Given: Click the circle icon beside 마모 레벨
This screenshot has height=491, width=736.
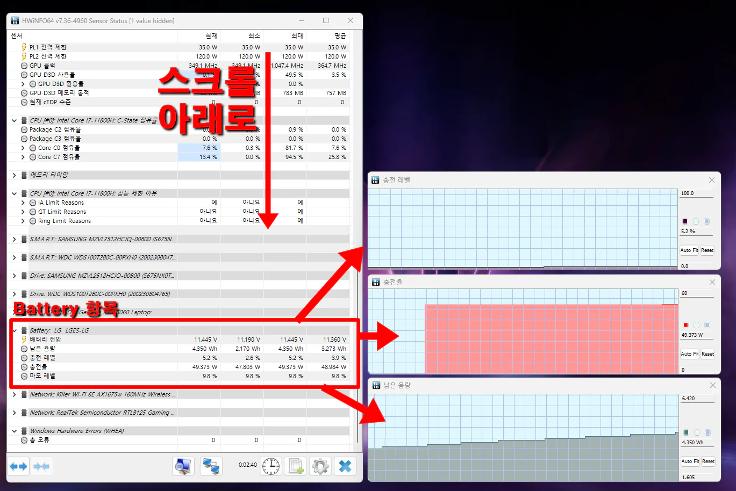Looking at the screenshot, I should pyautogui.click(x=24, y=376).
